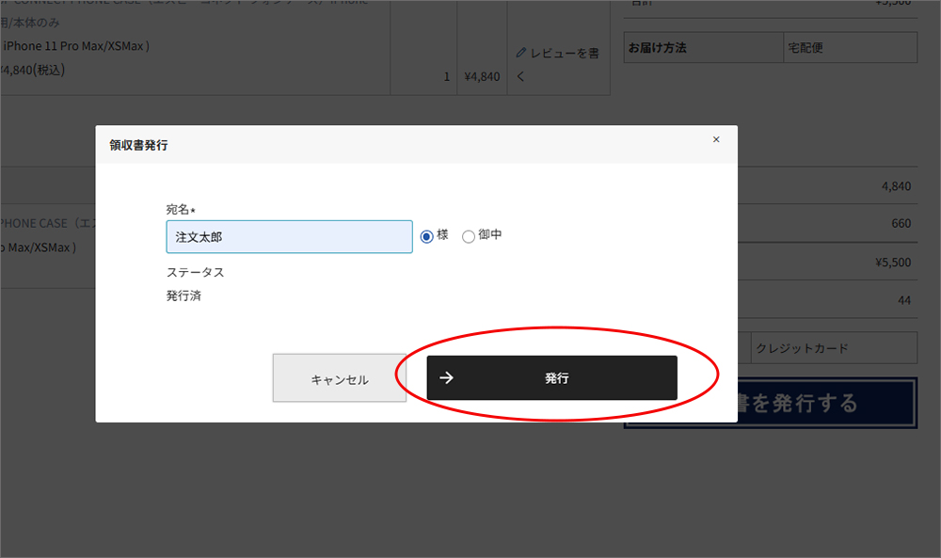Click the キャンセル button

tap(340, 378)
